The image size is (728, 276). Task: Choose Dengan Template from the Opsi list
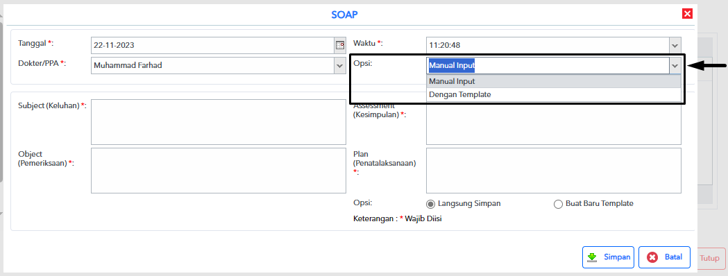(553, 94)
